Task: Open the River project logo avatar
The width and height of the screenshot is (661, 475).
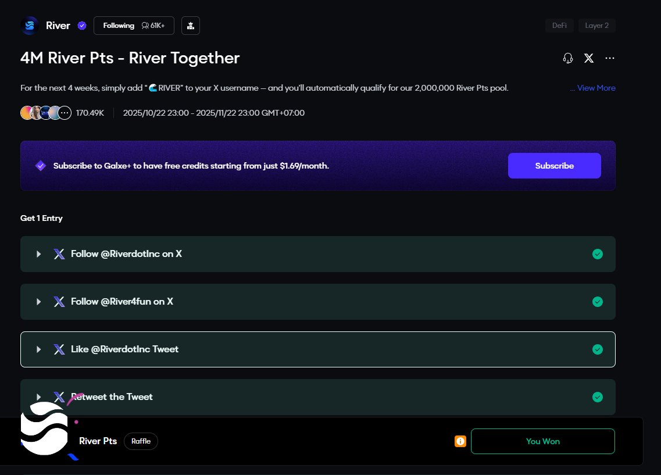Action: [x=30, y=26]
